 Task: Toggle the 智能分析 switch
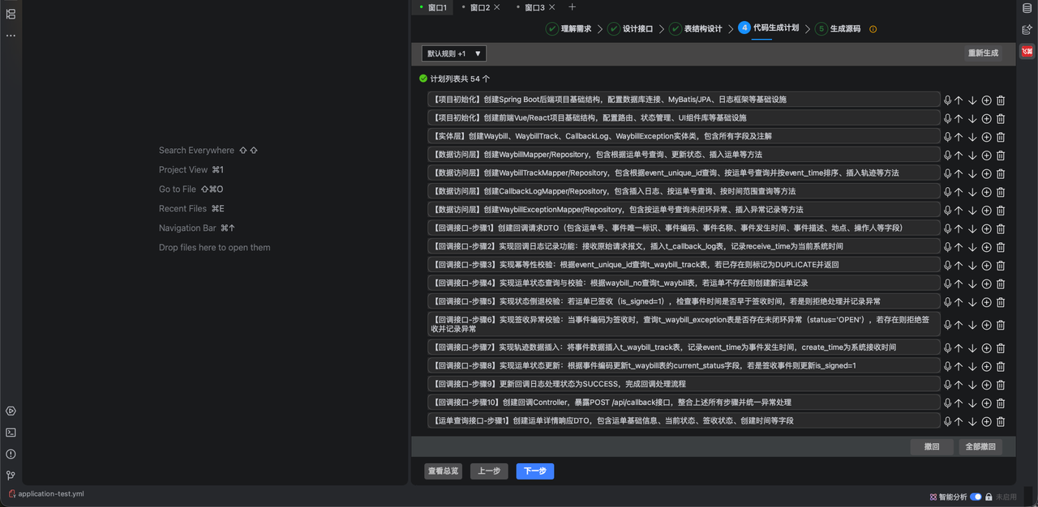coord(976,496)
